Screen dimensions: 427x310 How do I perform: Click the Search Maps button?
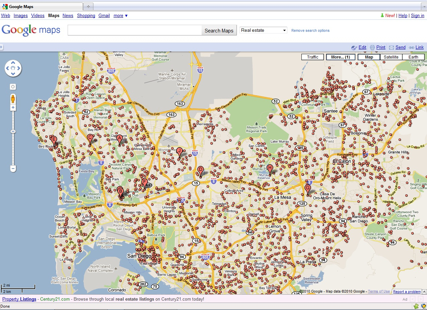[219, 30]
